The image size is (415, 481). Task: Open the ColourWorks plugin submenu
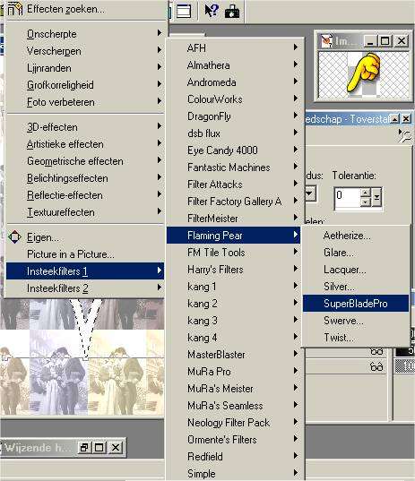(234, 99)
